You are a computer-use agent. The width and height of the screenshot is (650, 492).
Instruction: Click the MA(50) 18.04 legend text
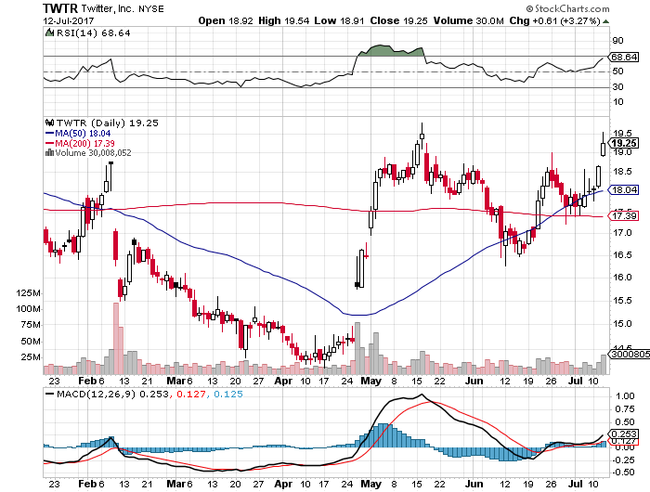click(x=83, y=134)
